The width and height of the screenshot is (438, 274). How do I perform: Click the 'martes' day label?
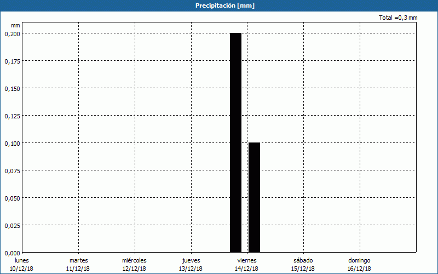click(79, 260)
